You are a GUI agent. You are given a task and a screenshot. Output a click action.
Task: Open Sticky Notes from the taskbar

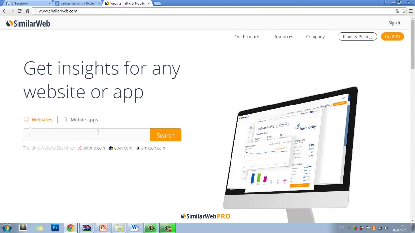[x=39, y=228]
